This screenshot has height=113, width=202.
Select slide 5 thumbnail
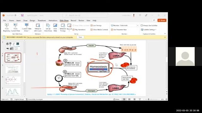[13, 69]
